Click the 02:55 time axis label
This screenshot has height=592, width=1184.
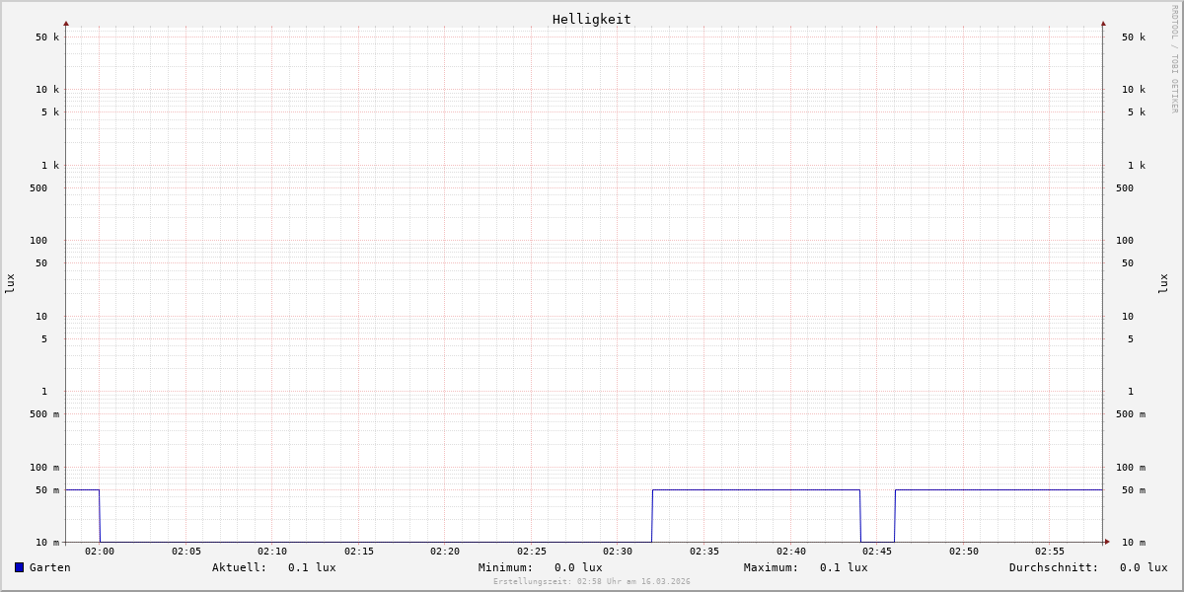[x=1050, y=552]
